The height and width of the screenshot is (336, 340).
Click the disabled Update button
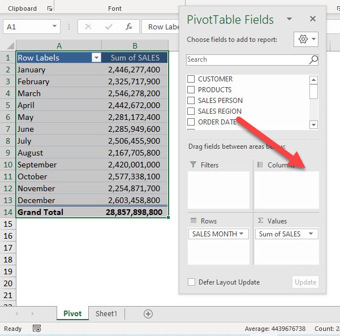(x=305, y=282)
